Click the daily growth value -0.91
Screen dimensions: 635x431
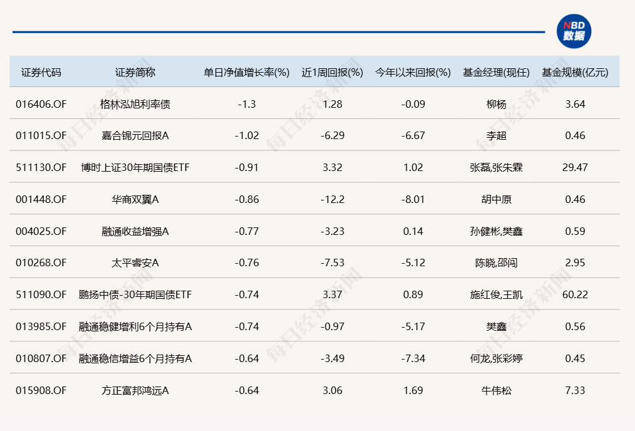point(247,167)
